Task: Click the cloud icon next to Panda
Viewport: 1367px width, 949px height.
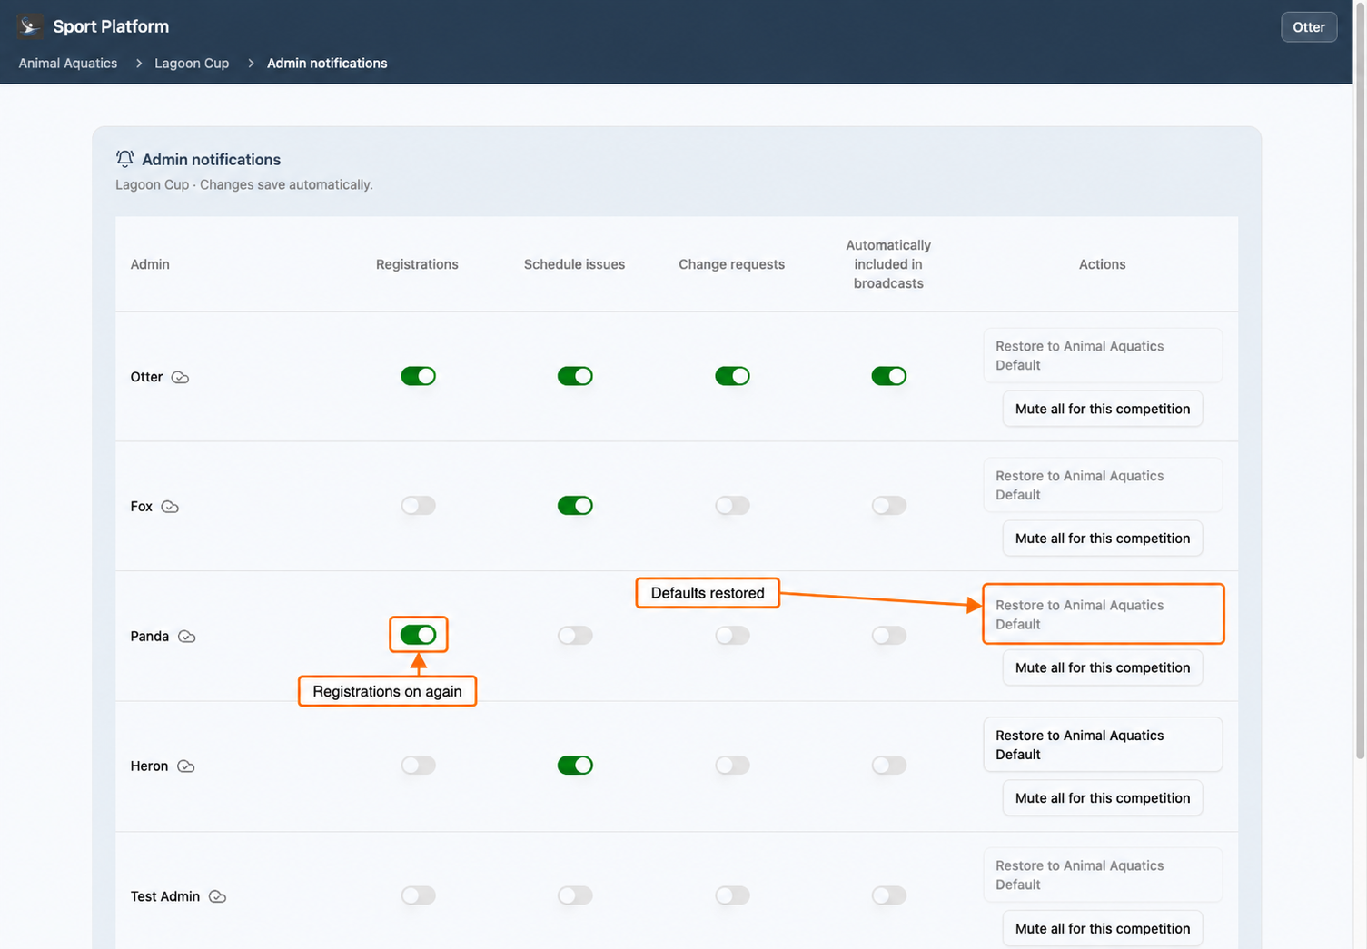Action: pyautogui.click(x=187, y=637)
